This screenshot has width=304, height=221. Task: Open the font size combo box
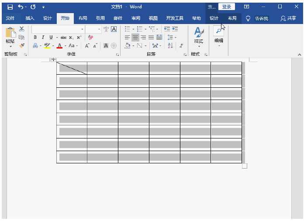click(x=93, y=29)
